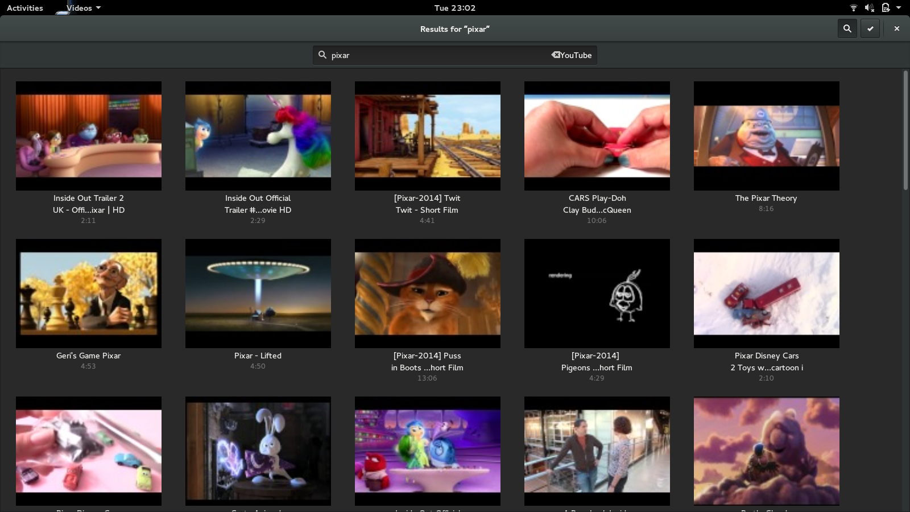Remove the YouTube source tag
910x512 pixels.
(x=555, y=55)
